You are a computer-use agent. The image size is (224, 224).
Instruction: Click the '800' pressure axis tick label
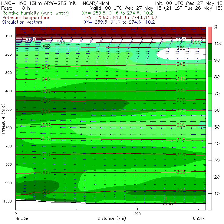click(8, 164)
